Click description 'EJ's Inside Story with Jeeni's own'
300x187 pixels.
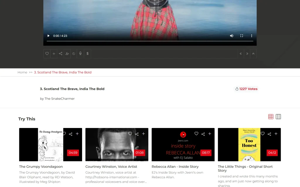coord(177,172)
